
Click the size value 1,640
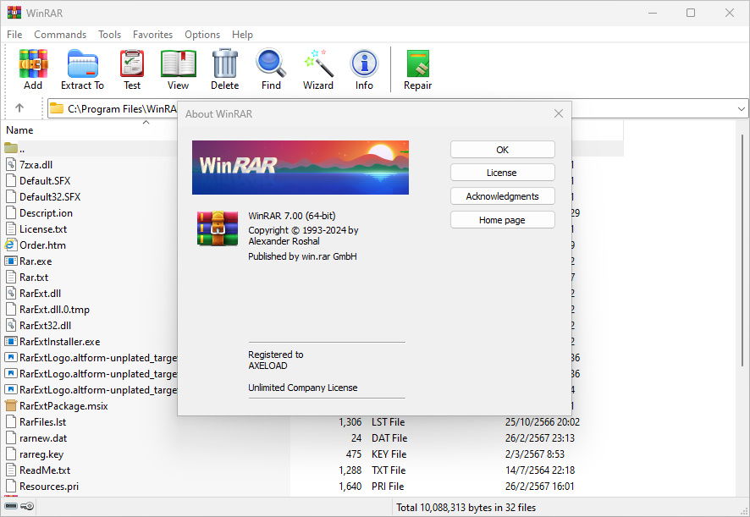click(350, 487)
